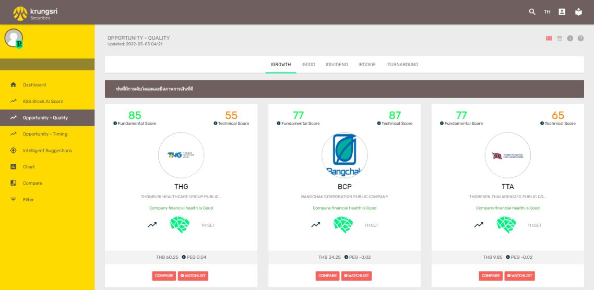Click COMPARE button for TTA
The height and width of the screenshot is (290, 594).
491,276
